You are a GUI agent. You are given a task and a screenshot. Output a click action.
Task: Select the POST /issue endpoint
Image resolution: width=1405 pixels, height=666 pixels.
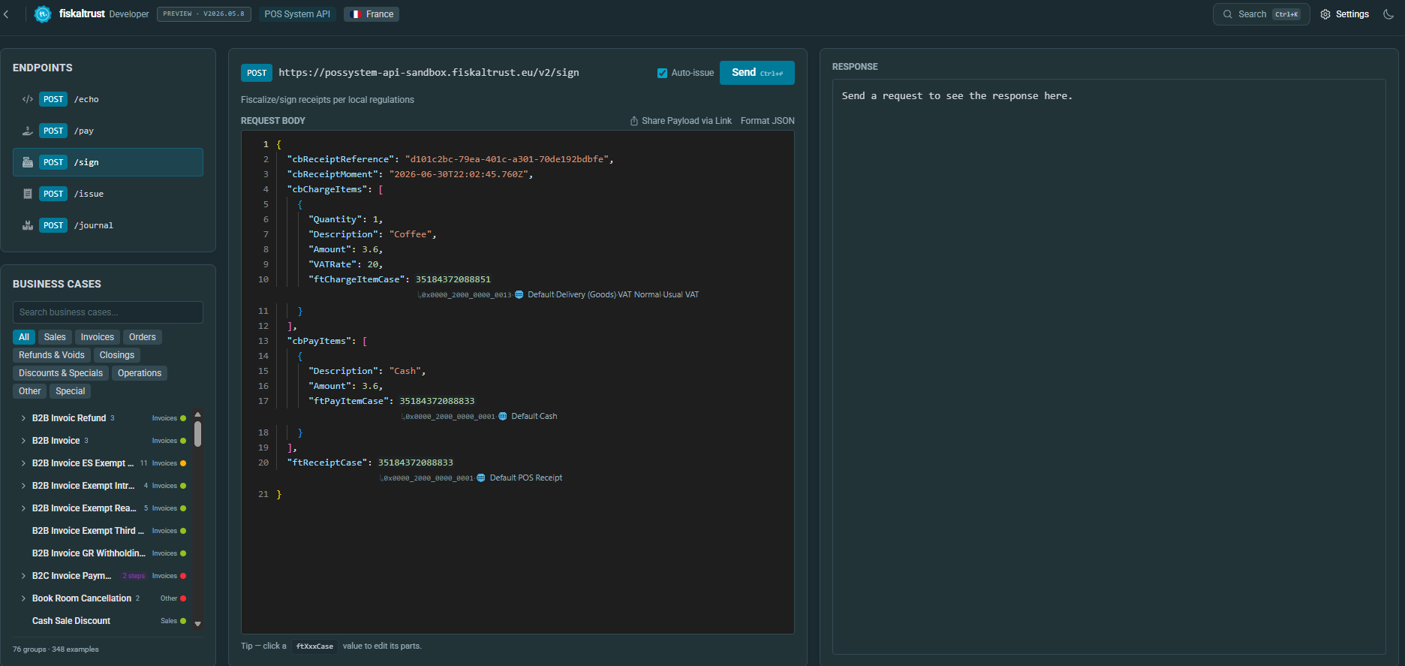[108, 194]
